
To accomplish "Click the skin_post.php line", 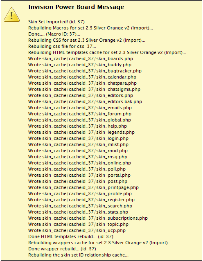I will tap(78, 182).
